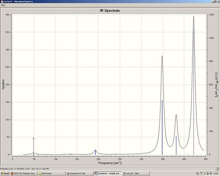Click the round swirl tray icon by the clock
This screenshot has height=176, width=220.
(211, 173)
